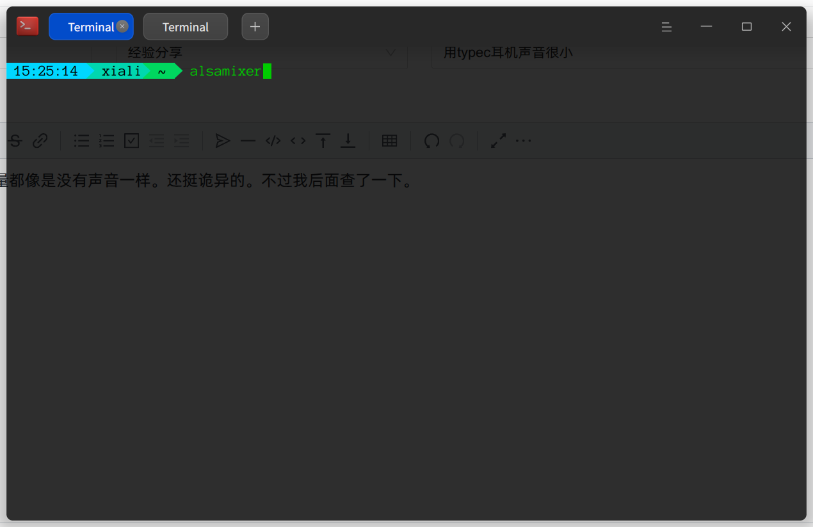The height and width of the screenshot is (527, 813).
Task: Insert inline code with angle brackets icon
Action: [x=298, y=141]
